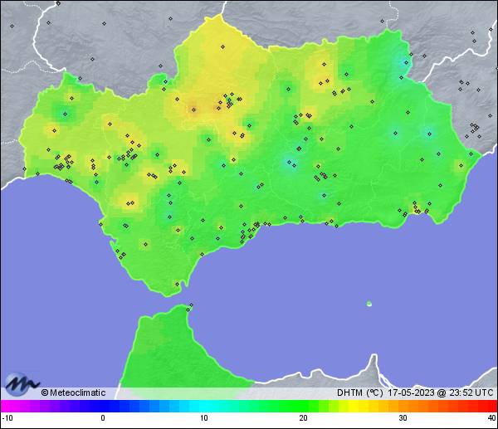Click the ©Meteoclimatic copyright text
The image size is (498, 429).
73,392
